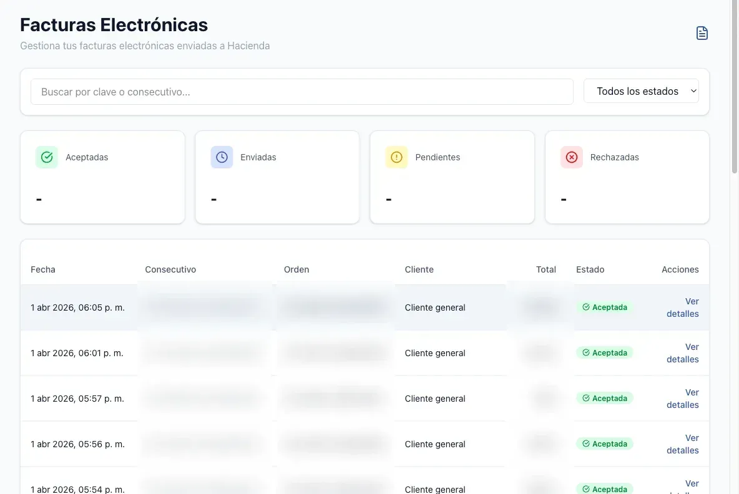Click Cliente general in the 06:05 p. m. row
Viewport: 739px width, 494px height.
(x=435, y=308)
